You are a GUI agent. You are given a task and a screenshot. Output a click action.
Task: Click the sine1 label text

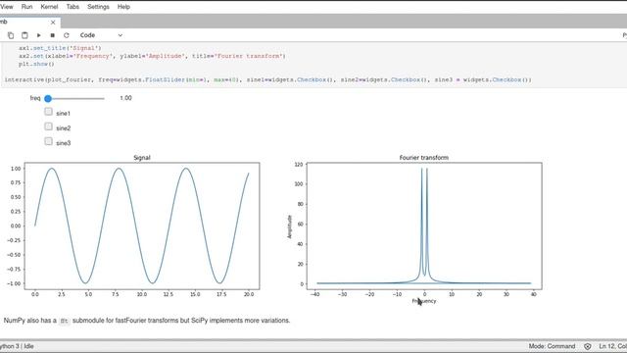[63, 114]
